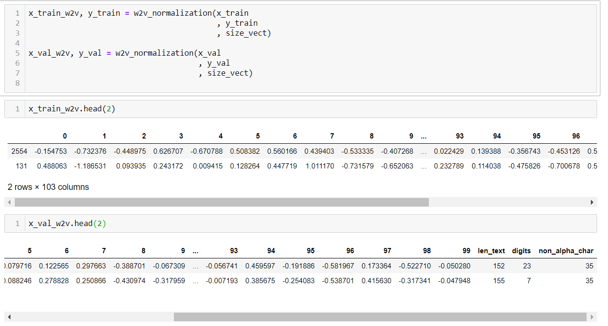
Task: Click the right arrow on the upper dataframe scrollbar
Action: (593, 202)
